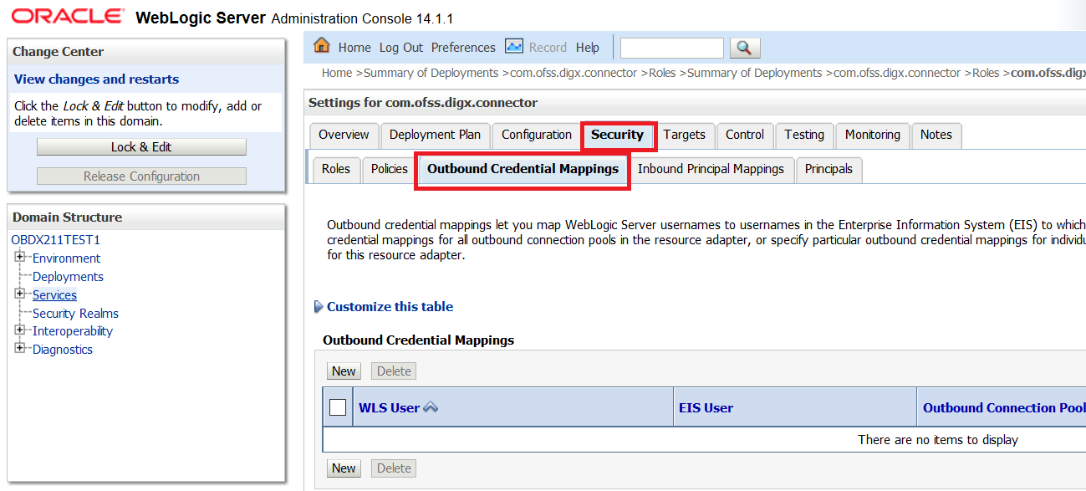This screenshot has height=491, width=1086.
Task: Click the toolbar search input field
Action: pos(672,48)
